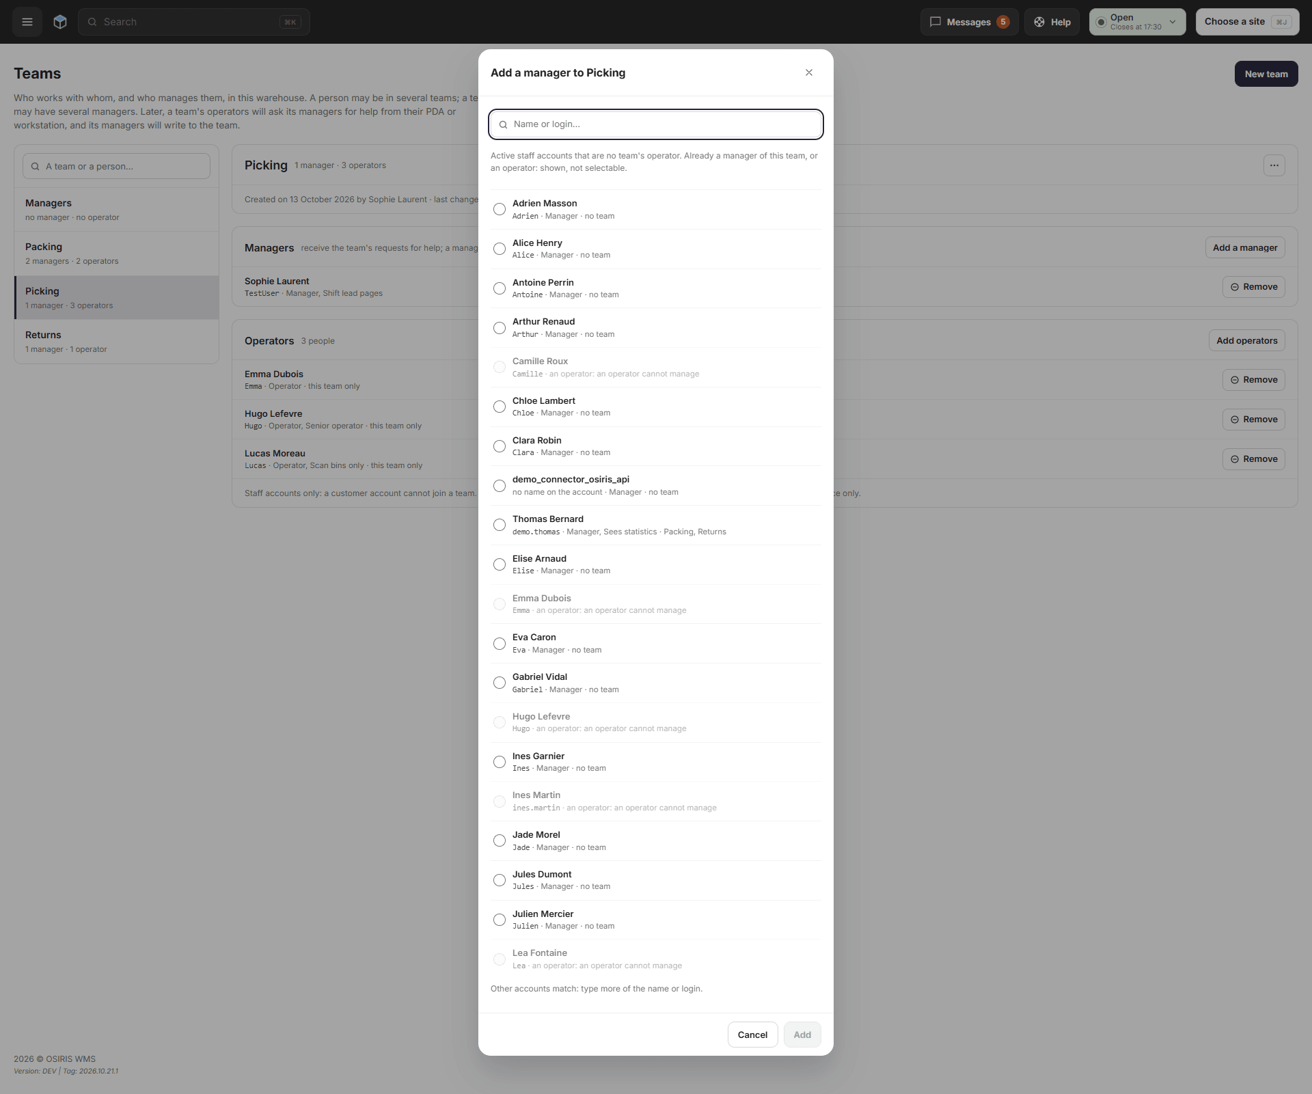Viewport: 1312px width, 1094px height.
Task: Open Messages with 5 unread
Action: pos(969,22)
